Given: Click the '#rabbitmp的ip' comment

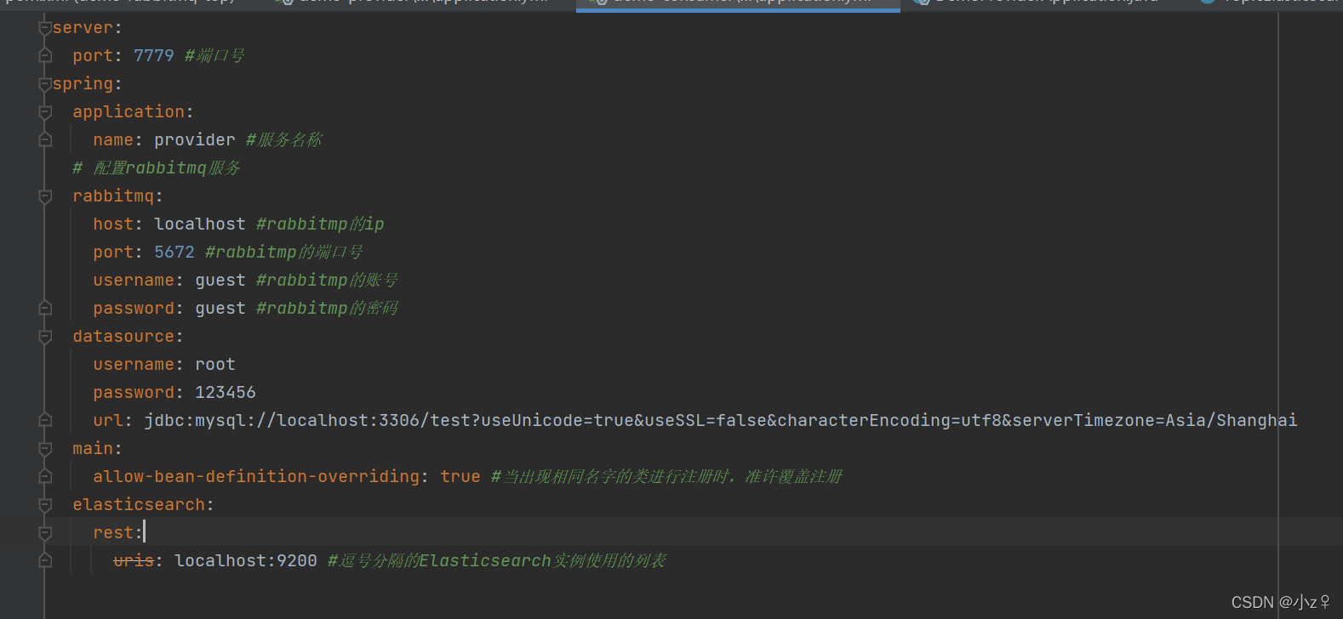Looking at the screenshot, I should pyautogui.click(x=320, y=224).
